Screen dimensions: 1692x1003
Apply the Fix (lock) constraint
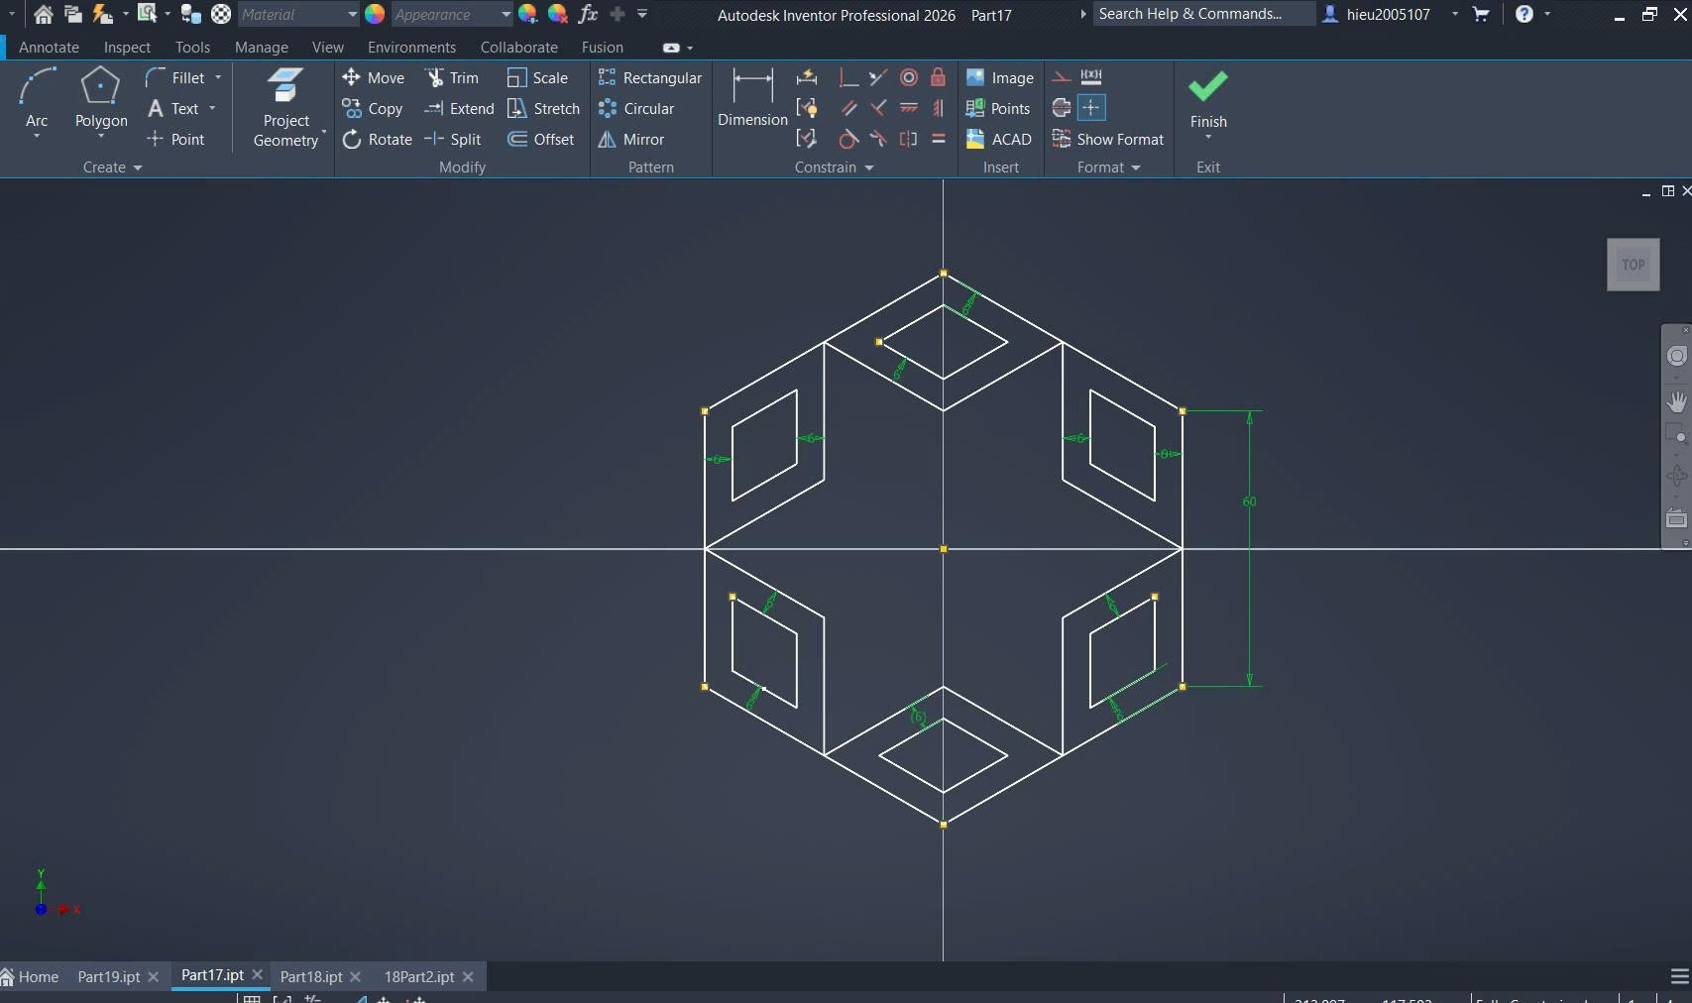[938, 77]
